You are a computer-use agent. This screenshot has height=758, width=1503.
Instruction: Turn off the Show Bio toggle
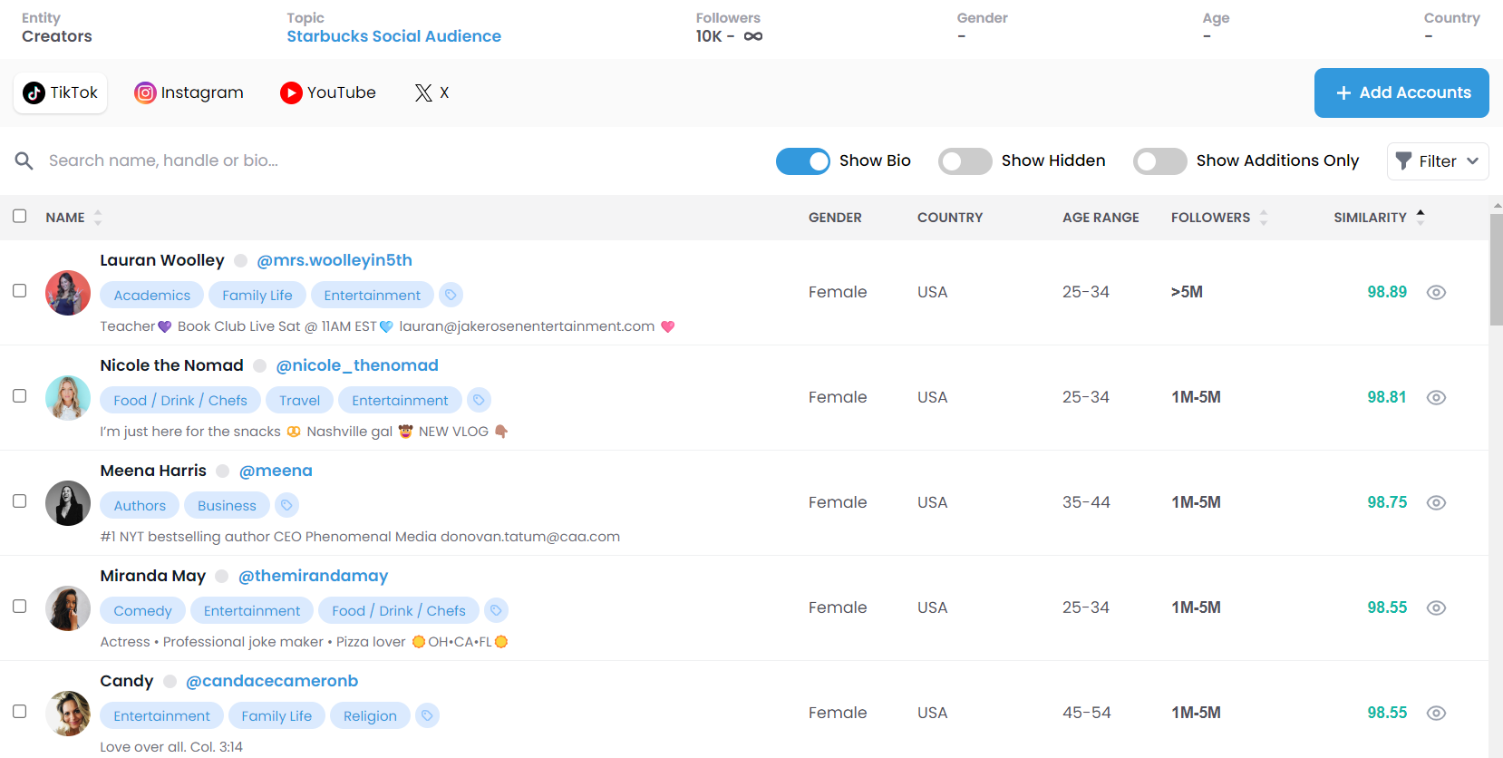coord(803,161)
